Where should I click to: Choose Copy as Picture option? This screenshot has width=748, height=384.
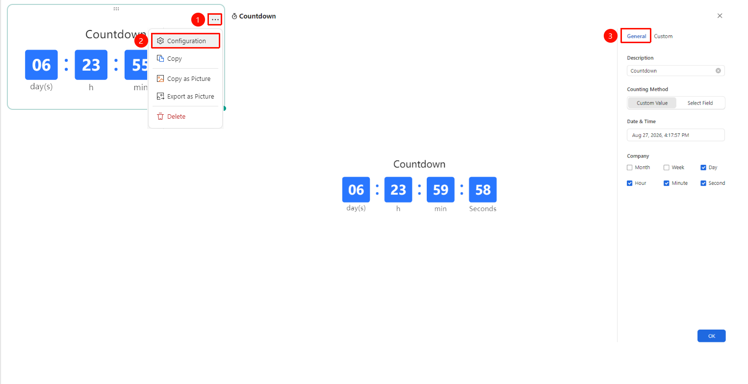(185, 78)
